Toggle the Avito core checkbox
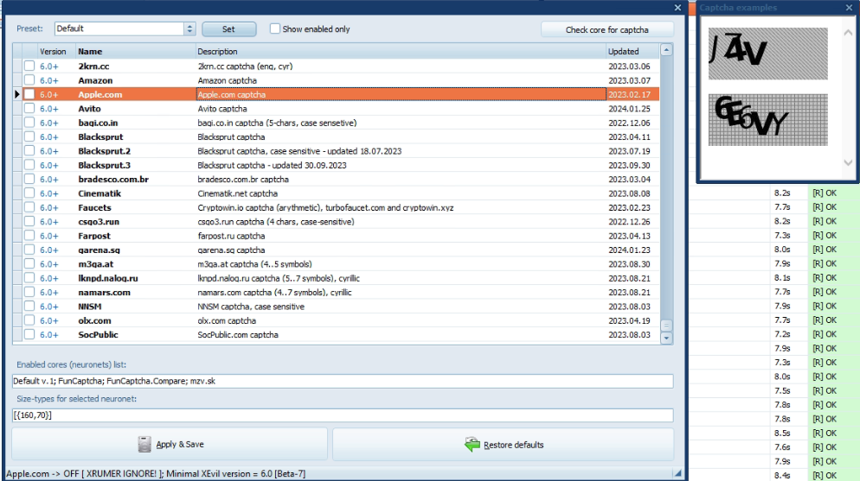This screenshot has height=481, width=860. pyautogui.click(x=29, y=109)
